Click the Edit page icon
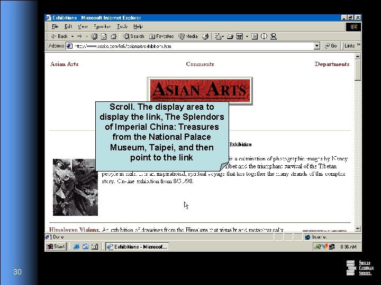Viewport: 381px width, 285px height. 240,36
